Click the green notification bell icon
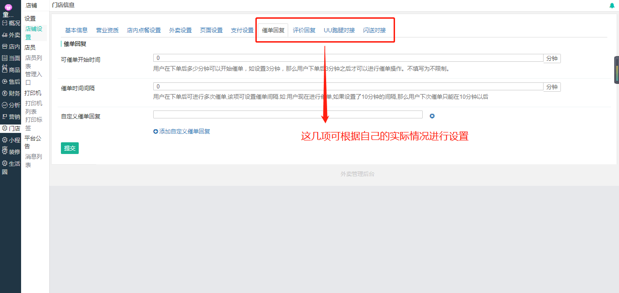Viewport: 619px width, 293px height. (612, 6)
